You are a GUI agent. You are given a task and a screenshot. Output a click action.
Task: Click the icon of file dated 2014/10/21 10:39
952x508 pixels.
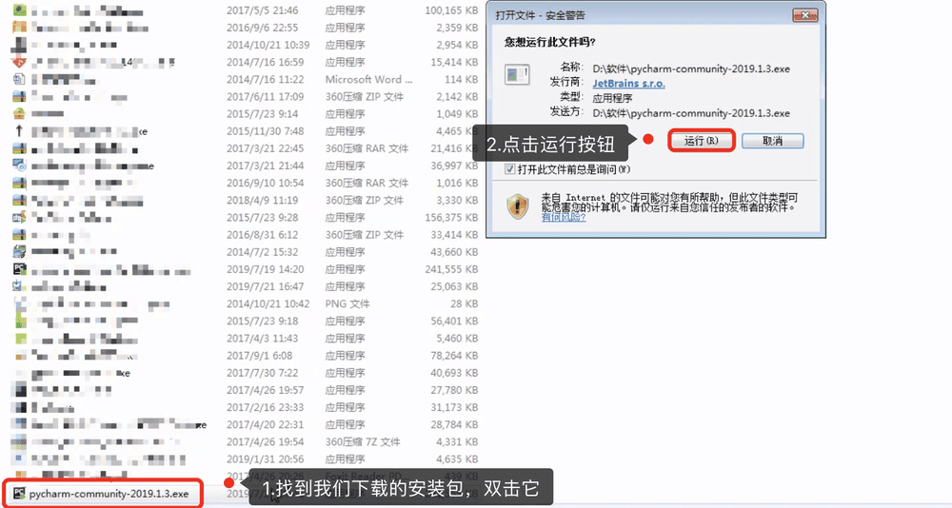pyautogui.click(x=19, y=45)
